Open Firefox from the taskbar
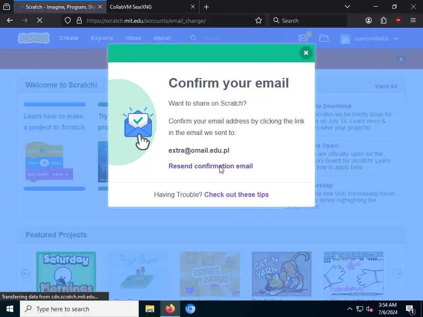Screen dimensions: 423x317 pyautogui.click(x=170, y=309)
